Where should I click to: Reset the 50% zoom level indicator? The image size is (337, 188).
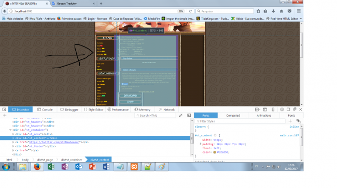[181, 11]
